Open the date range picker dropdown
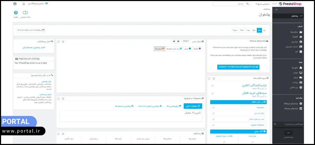Image resolution: width=315 pixels, height=145 pixels. coord(31,30)
